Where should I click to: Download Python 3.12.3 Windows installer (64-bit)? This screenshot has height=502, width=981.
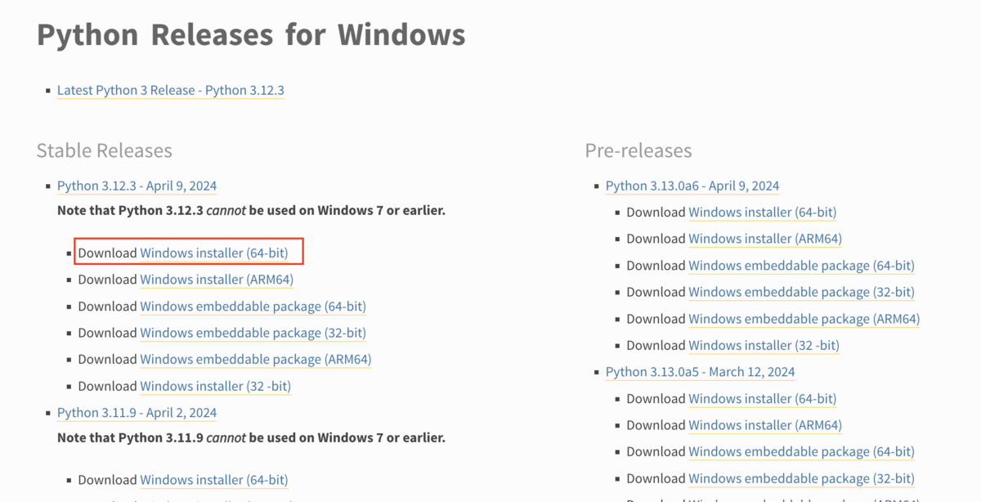[x=214, y=253]
